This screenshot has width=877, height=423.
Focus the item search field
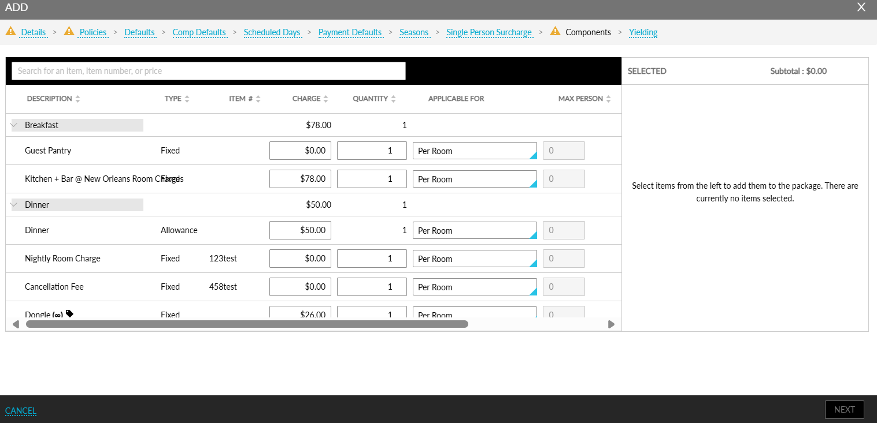coord(208,71)
